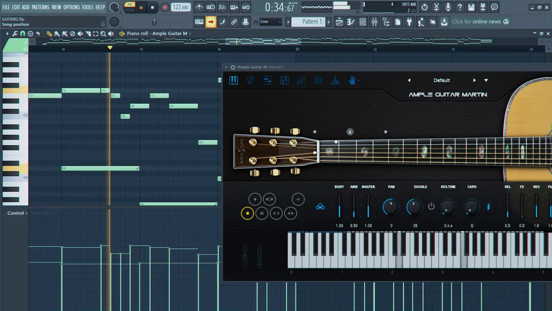Open the Ample Guitar Main keyboard panel
Image resolution: width=552 pixels, height=311 pixels.
point(233,80)
